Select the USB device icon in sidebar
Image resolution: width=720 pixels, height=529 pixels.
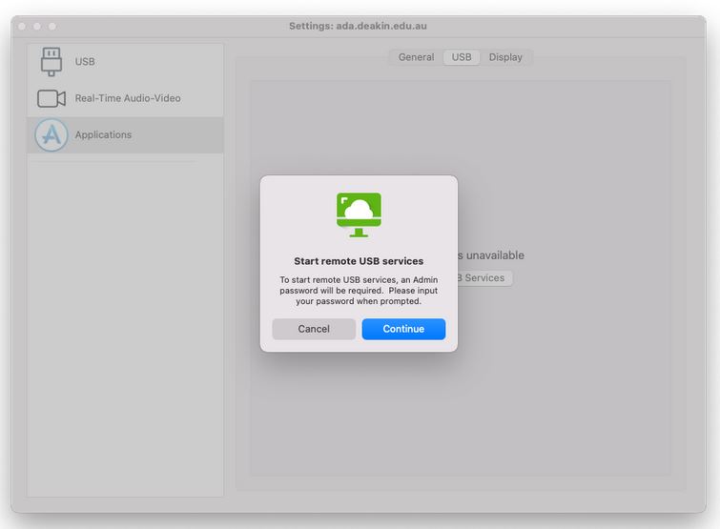click(51, 62)
